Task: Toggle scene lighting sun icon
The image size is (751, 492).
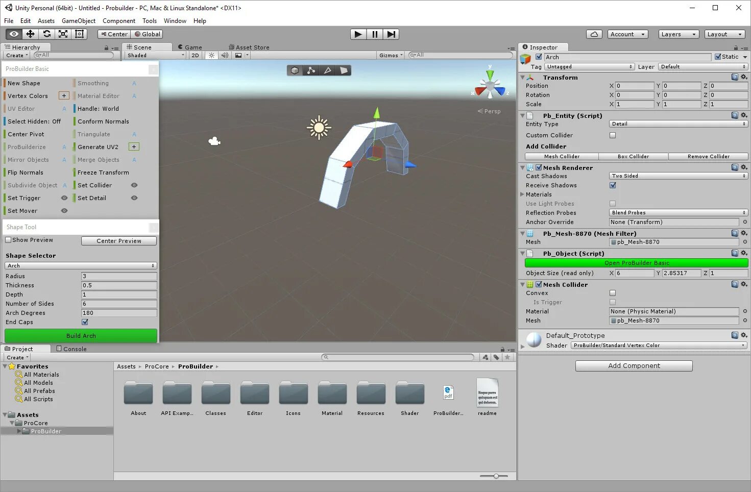Action: click(x=211, y=55)
